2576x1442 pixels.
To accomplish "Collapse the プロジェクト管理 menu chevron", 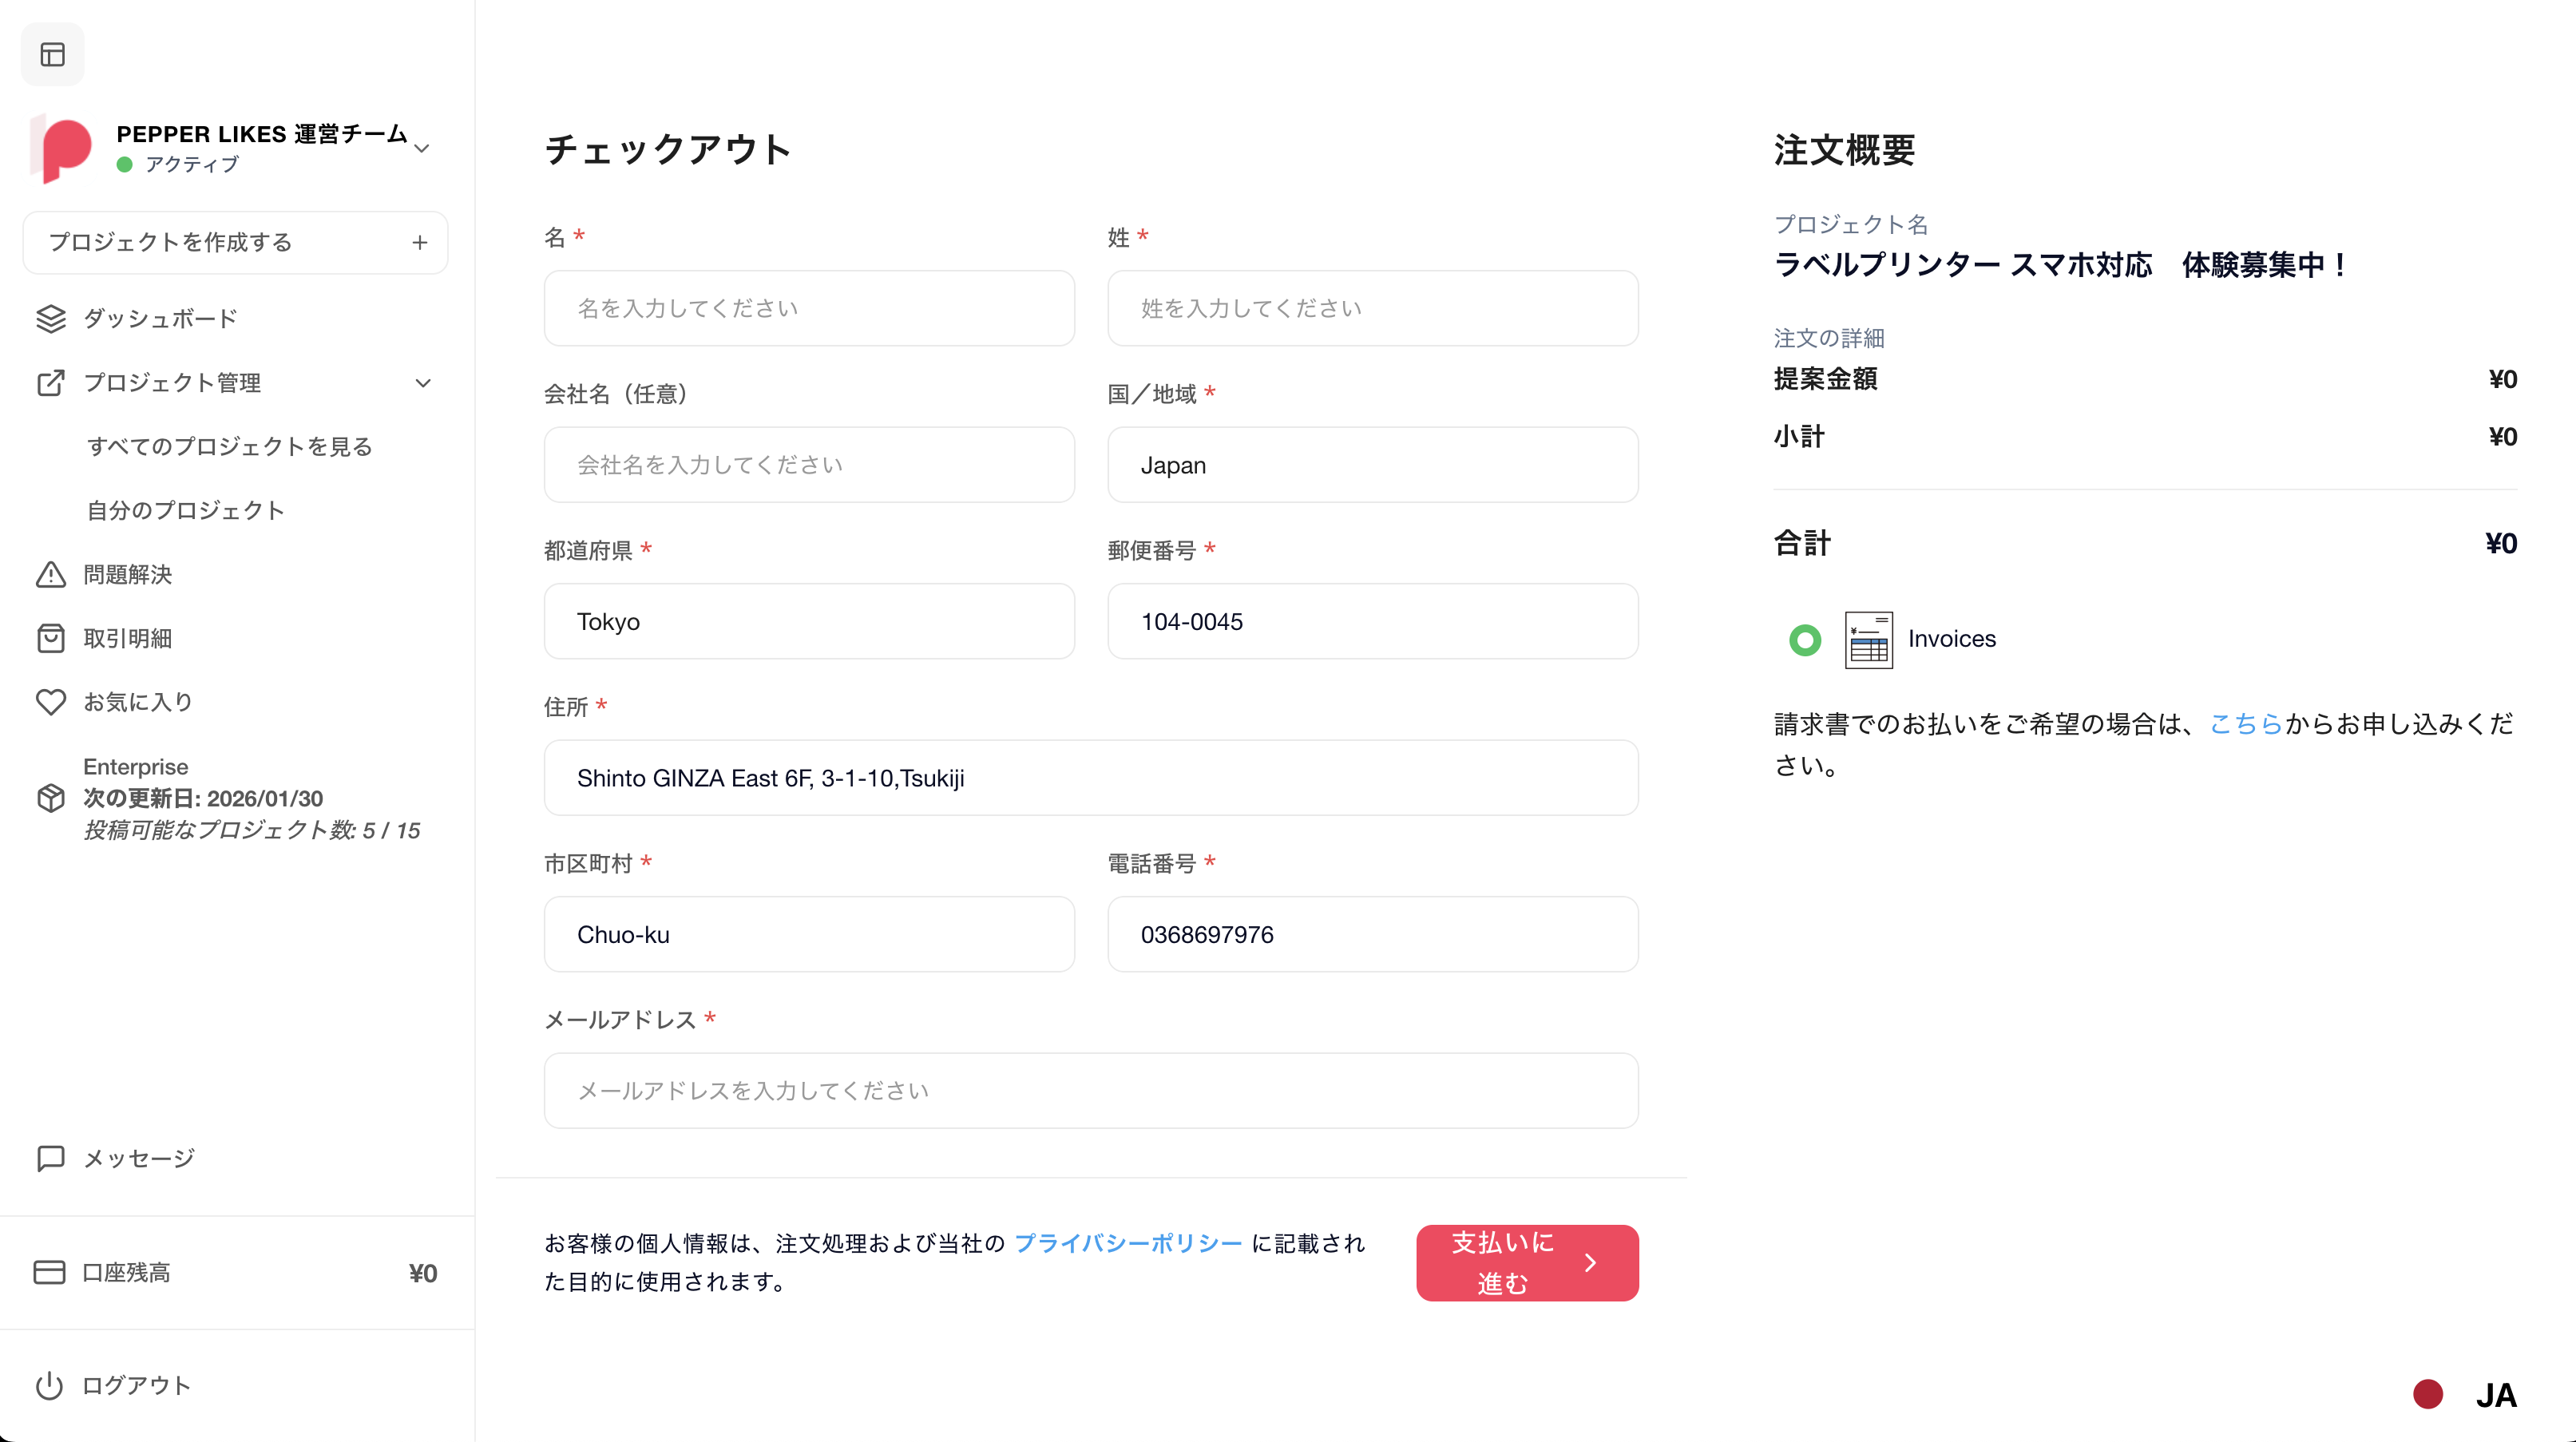I will 423,383.
